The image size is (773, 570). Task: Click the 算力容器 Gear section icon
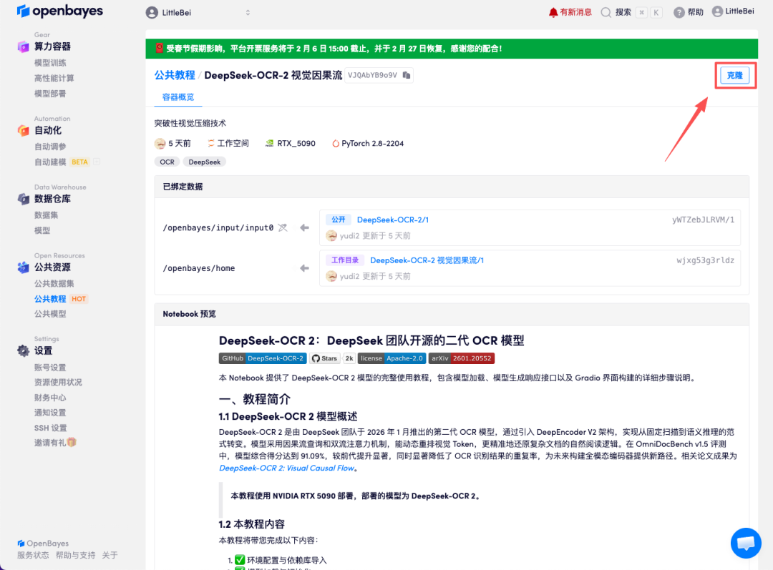tap(23, 46)
